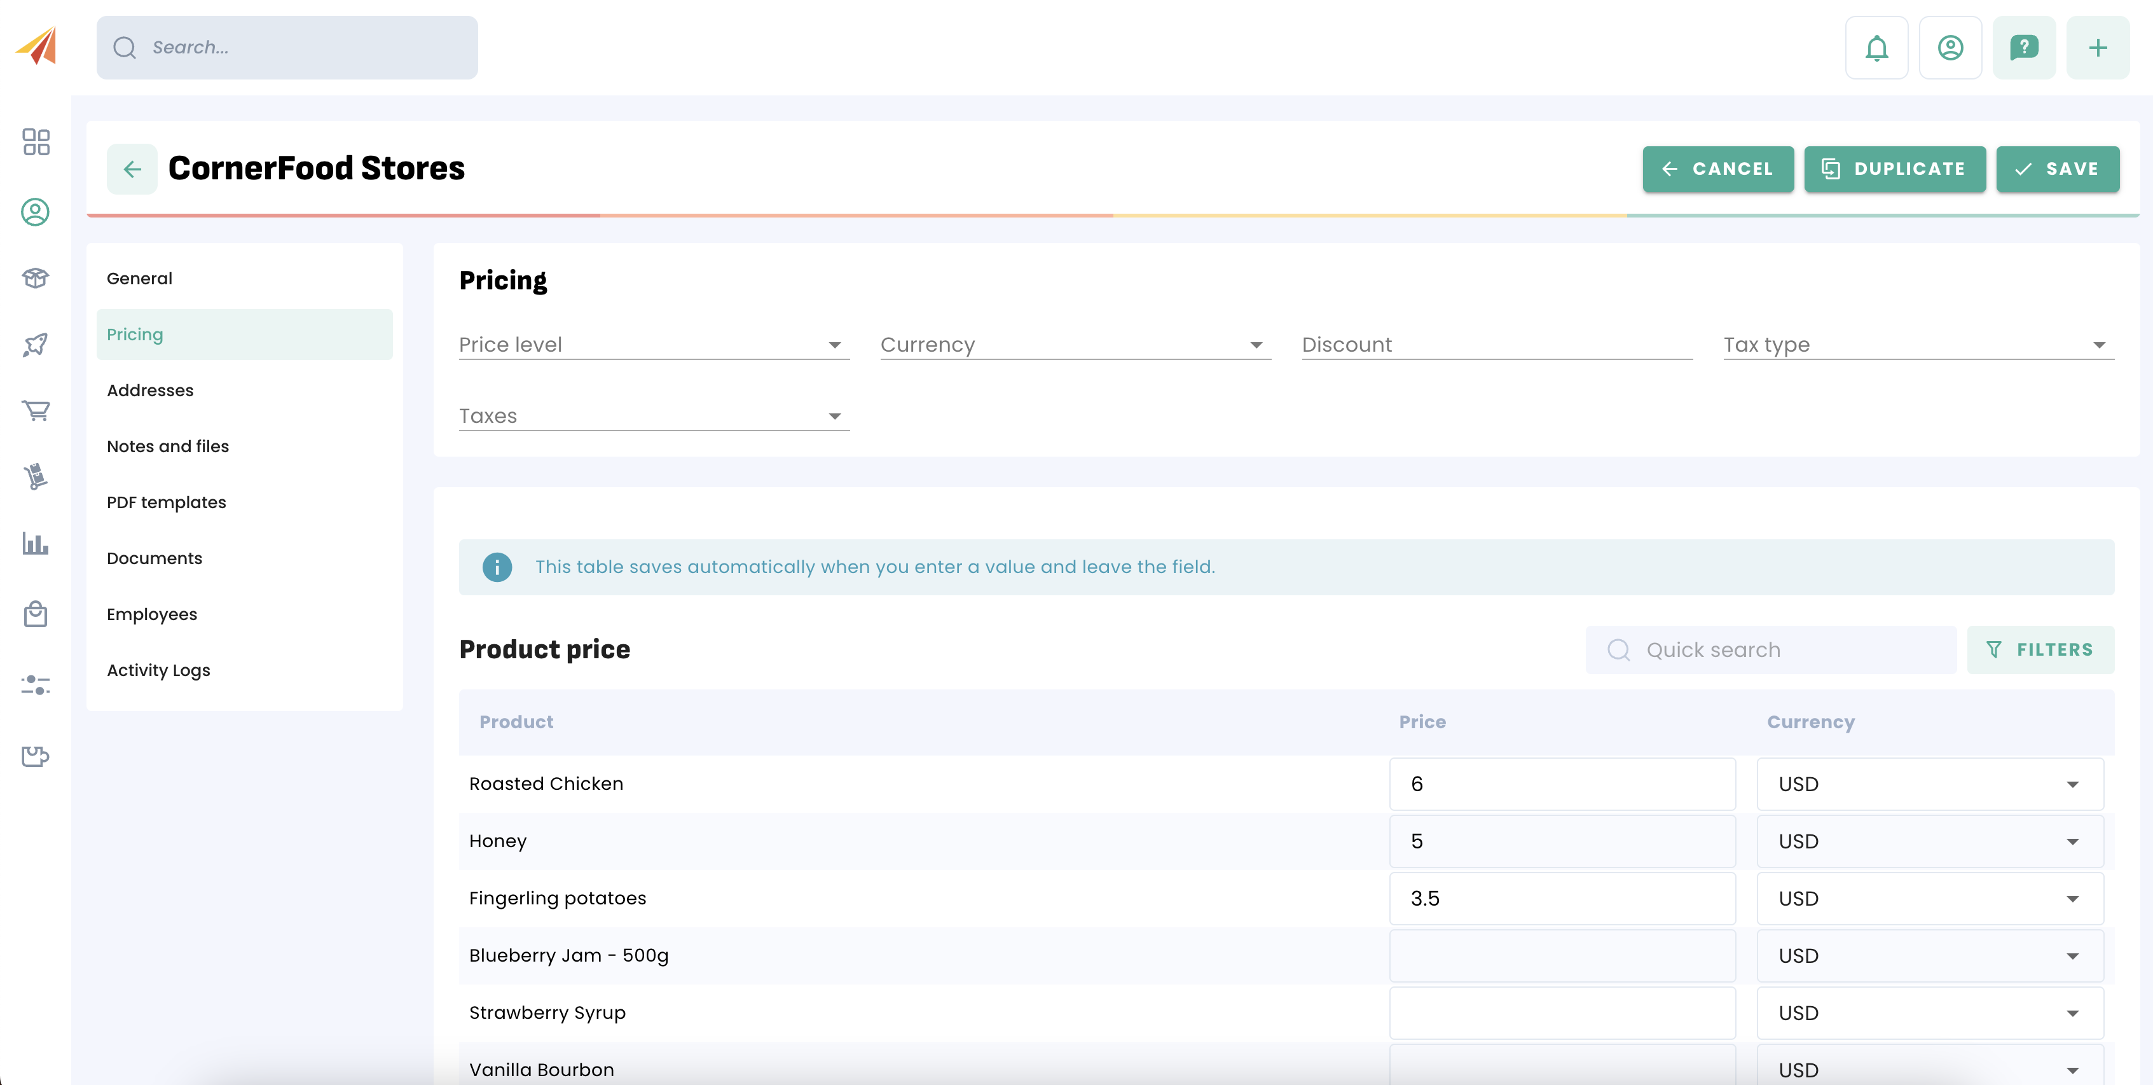Open the Taxes dropdown
The height and width of the screenshot is (1085, 2153).
[654, 415]
